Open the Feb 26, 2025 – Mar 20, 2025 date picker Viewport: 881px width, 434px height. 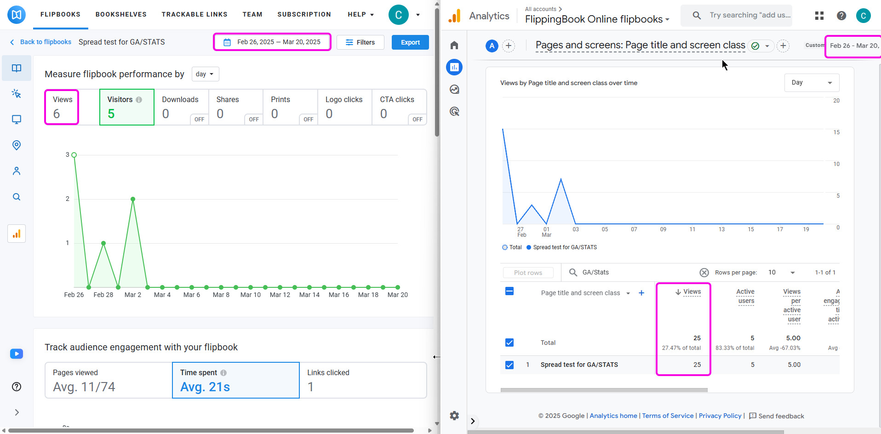click(272, 42)
